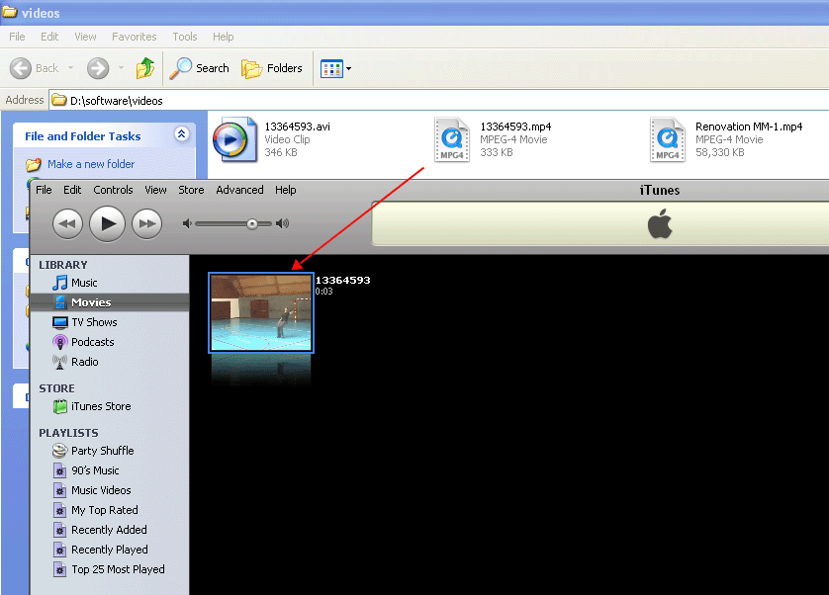Click the iTunes Play button
This screenshot has height=595, width=829.
tap(107, 223)
